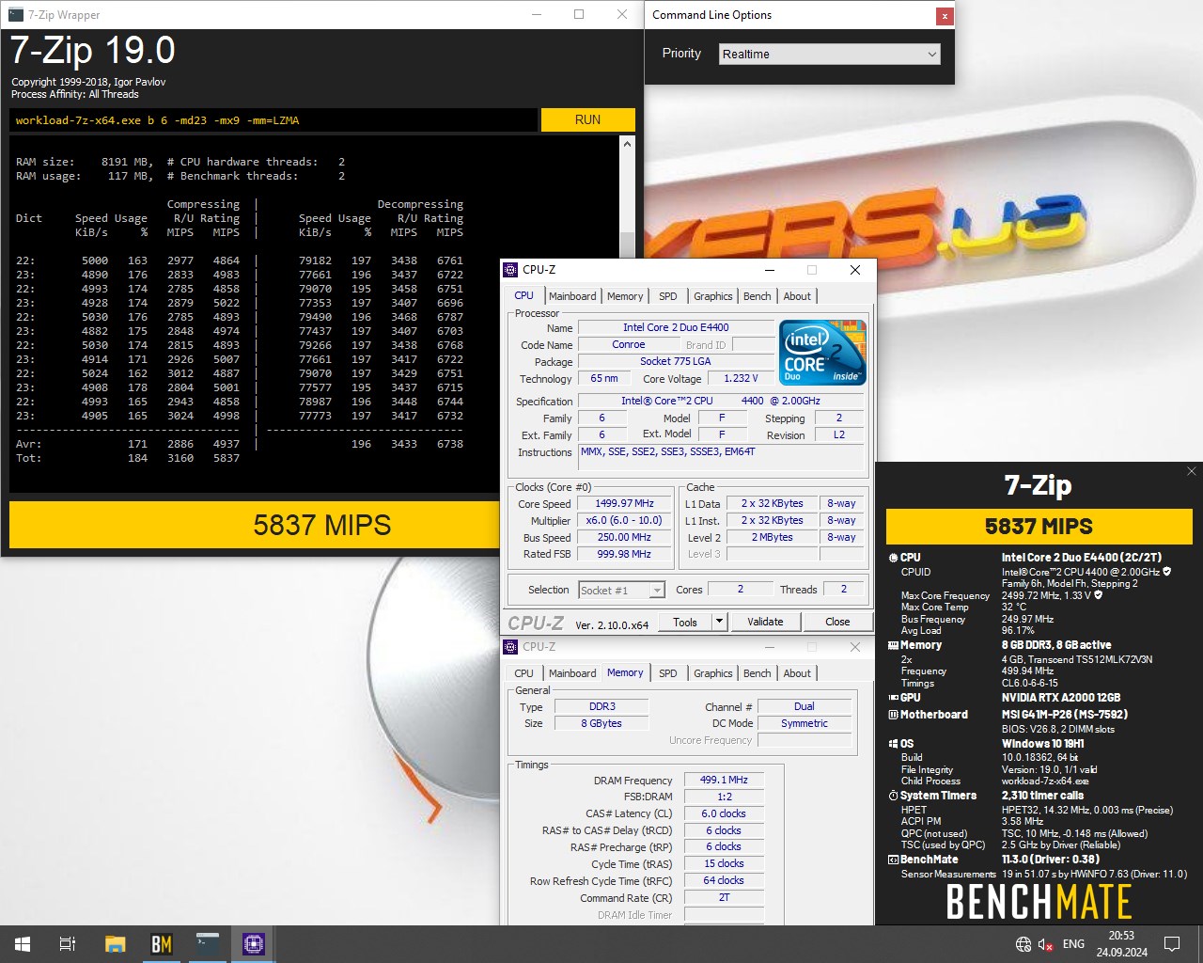Open BenchMate taskbar icon
Screen dimensions: 1203x963
coord(161,943)
